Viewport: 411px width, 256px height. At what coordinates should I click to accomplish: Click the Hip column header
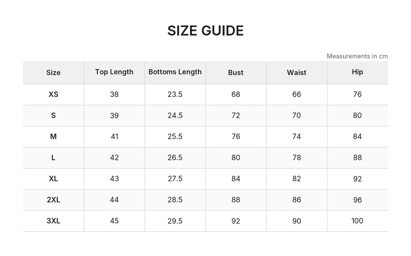click(357, 72)
